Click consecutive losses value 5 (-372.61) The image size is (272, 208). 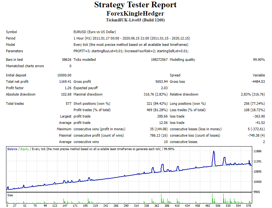point(256,129)
